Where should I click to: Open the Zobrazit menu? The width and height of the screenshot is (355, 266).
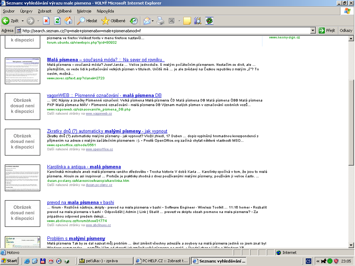(45, 11)
